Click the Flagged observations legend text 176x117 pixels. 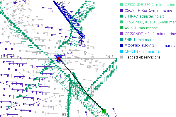point(142,57)
